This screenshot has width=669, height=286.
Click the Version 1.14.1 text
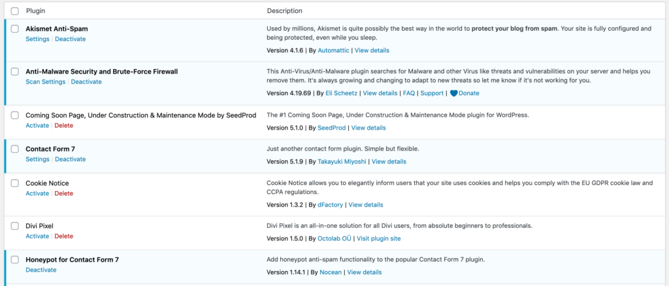[286, 272]
